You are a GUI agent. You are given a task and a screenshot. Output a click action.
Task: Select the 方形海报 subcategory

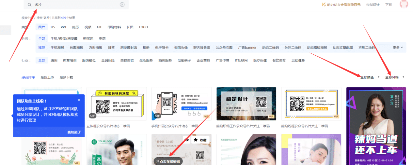click(96, 48)
